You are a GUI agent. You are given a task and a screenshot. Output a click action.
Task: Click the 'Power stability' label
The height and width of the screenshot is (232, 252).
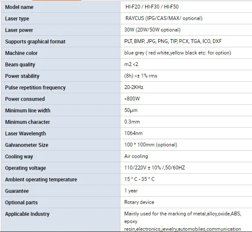pos(22,76)
